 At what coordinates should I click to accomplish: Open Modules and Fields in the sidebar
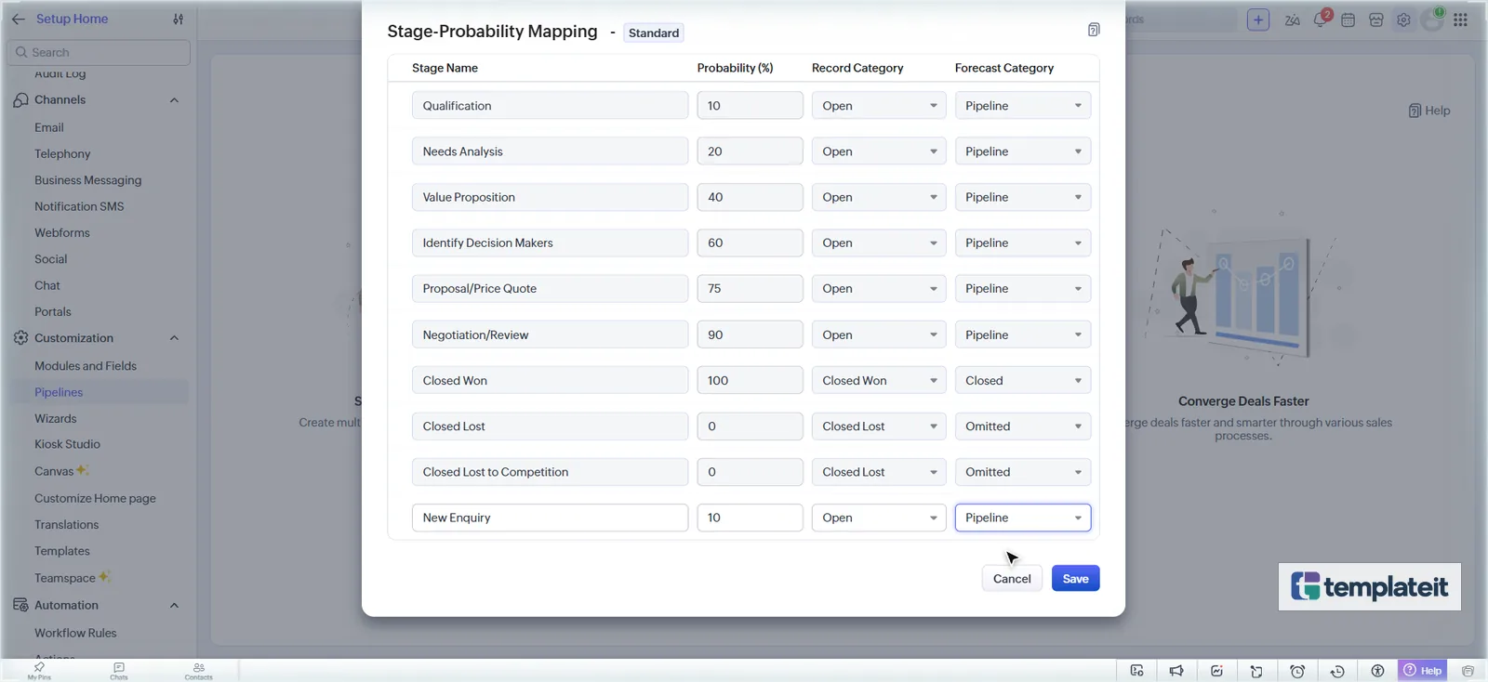tap(86, 366)
